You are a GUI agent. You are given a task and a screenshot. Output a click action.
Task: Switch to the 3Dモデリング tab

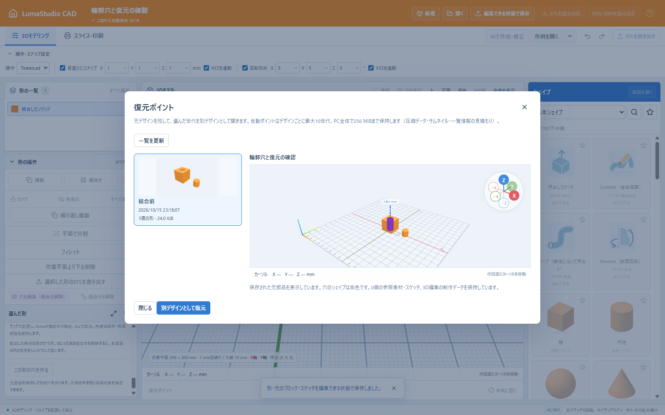(x=31, y=36)
